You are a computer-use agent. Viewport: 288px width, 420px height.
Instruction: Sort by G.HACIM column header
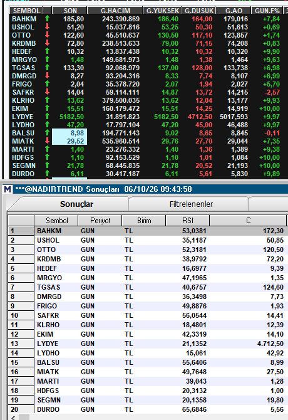115,11
